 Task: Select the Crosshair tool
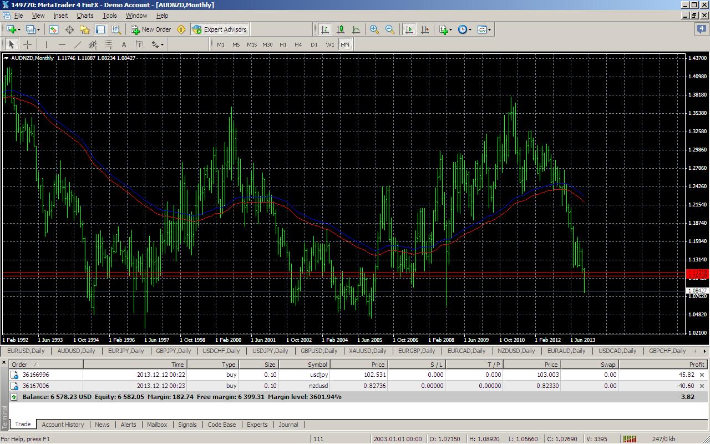(27, 44)
